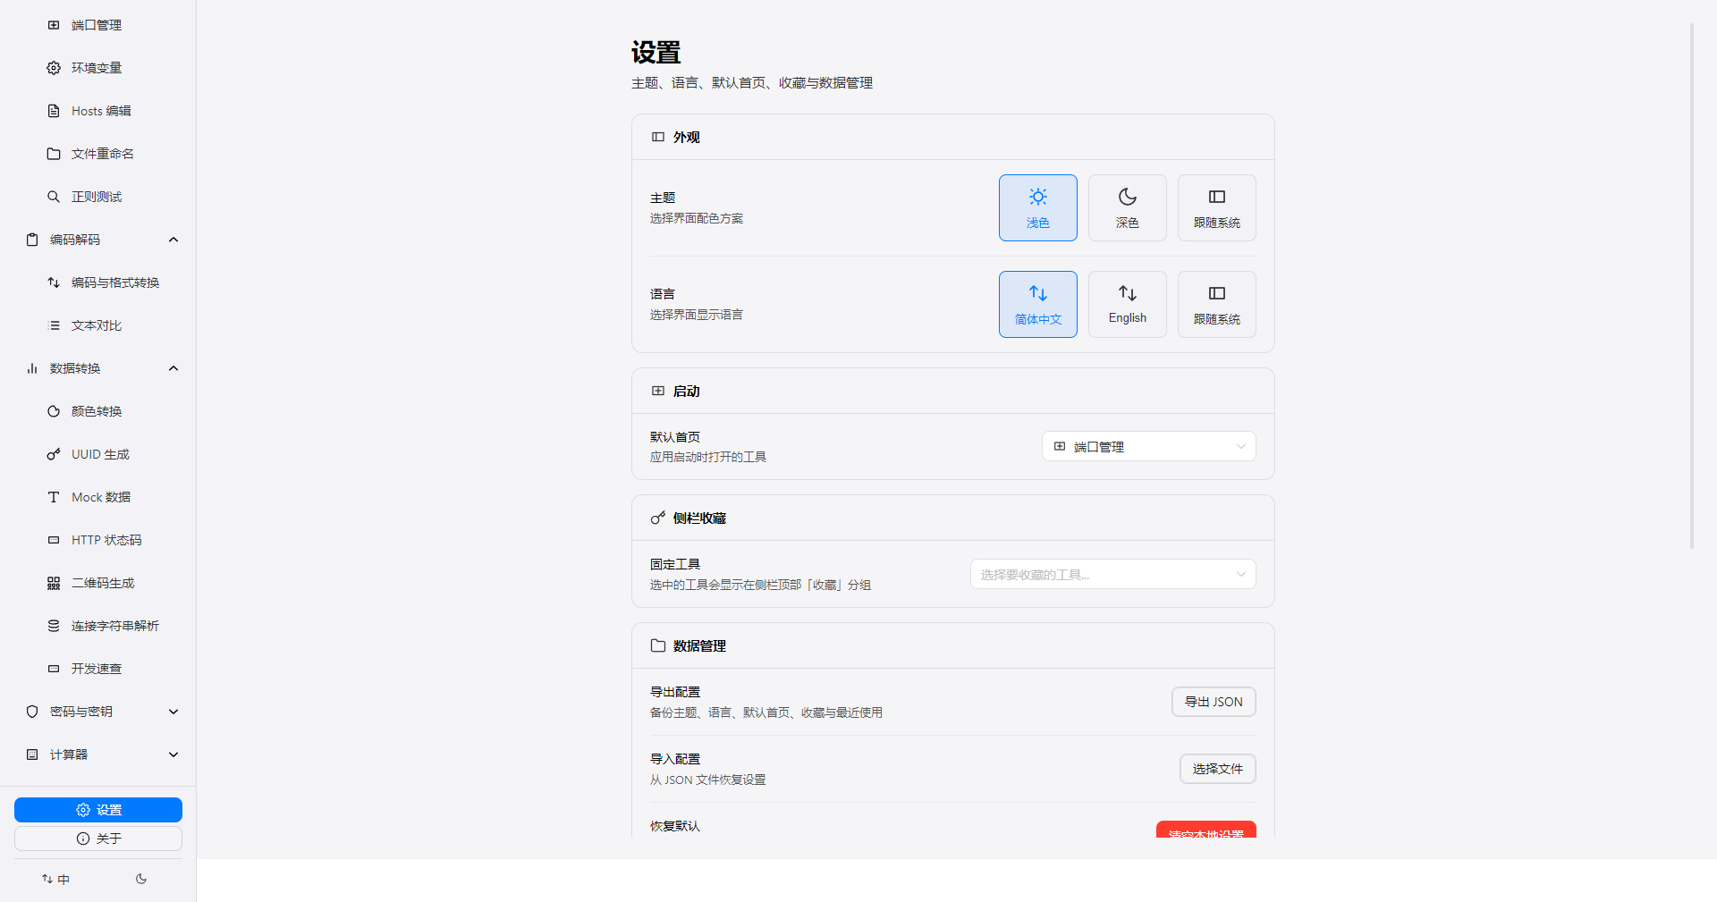Open 环境变量 menu item
1717x902 pixels.
point(98,68)
